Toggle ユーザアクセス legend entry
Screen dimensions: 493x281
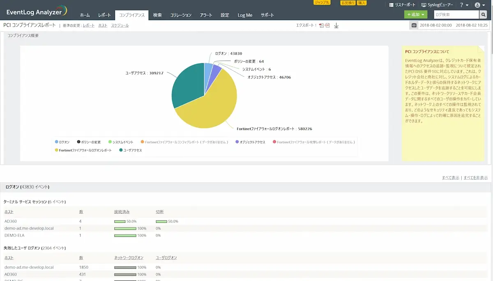coord(131,150)
